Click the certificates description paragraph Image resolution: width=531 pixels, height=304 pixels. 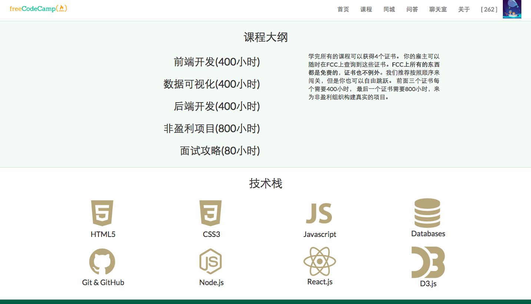tap(374, 77)
